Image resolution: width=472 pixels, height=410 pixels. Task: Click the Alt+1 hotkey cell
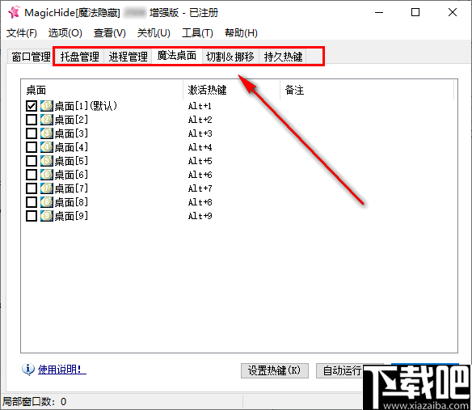[200, 106]
